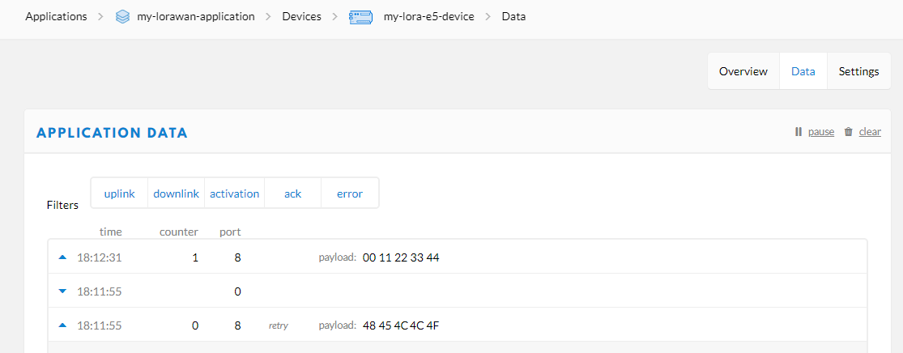Click the uplink arrow at 18:12:31

pyautogui.click(x=63, y=257)
